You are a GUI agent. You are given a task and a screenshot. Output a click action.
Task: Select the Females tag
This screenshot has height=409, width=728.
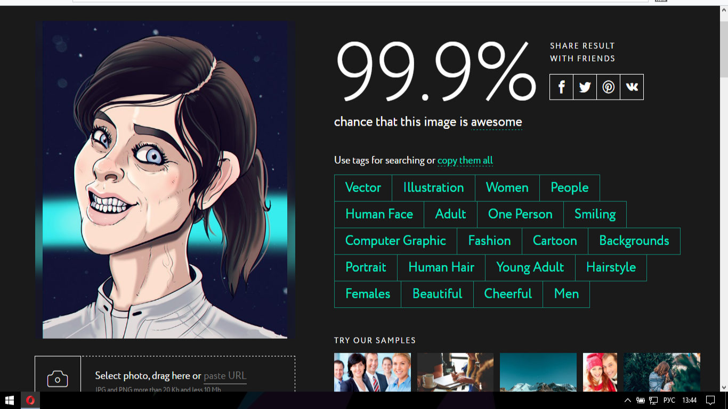pos(368,295)
